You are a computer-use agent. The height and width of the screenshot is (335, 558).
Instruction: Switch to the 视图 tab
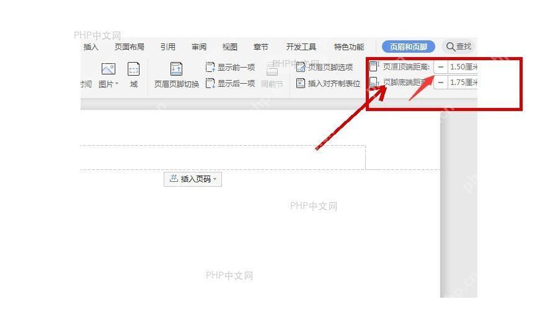click(x=230, y=47)
